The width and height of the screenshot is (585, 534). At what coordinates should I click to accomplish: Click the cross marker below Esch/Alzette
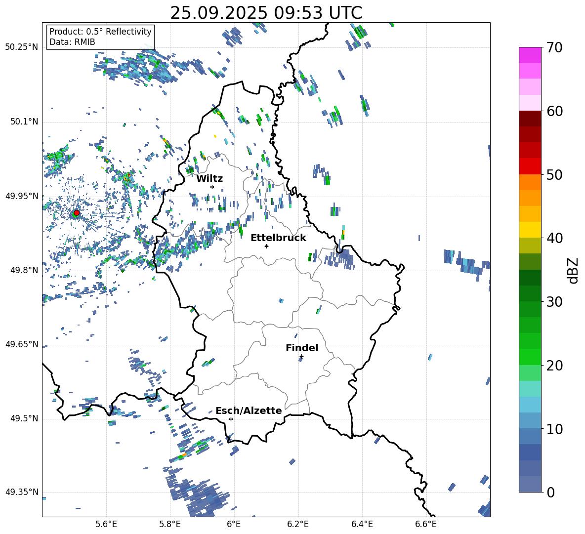pyautogui.click(x=231, y=419)
